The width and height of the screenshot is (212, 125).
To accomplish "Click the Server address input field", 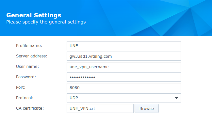I will [124, 56].
